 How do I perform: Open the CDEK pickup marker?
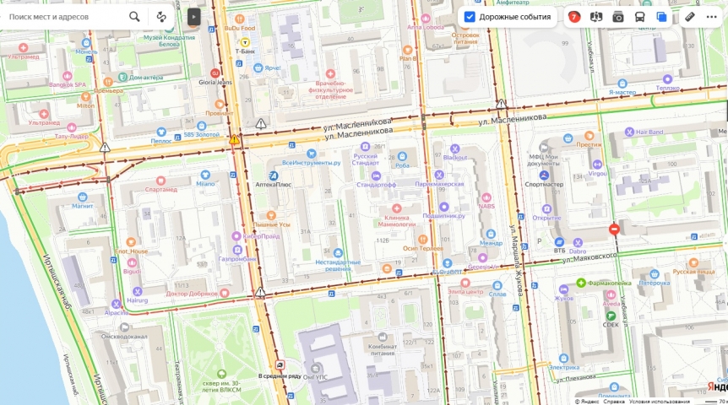[x=611, y=316]
